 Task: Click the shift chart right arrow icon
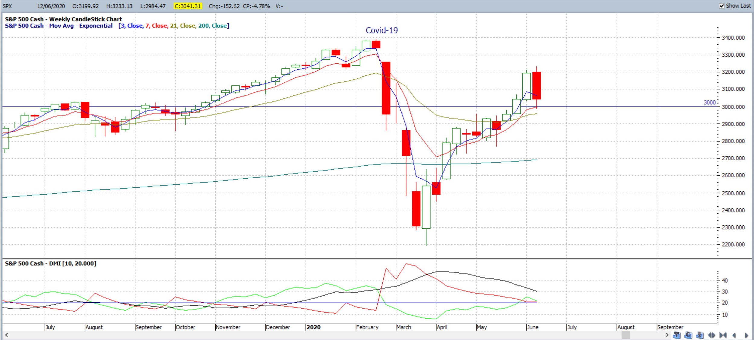pos(746,335)
